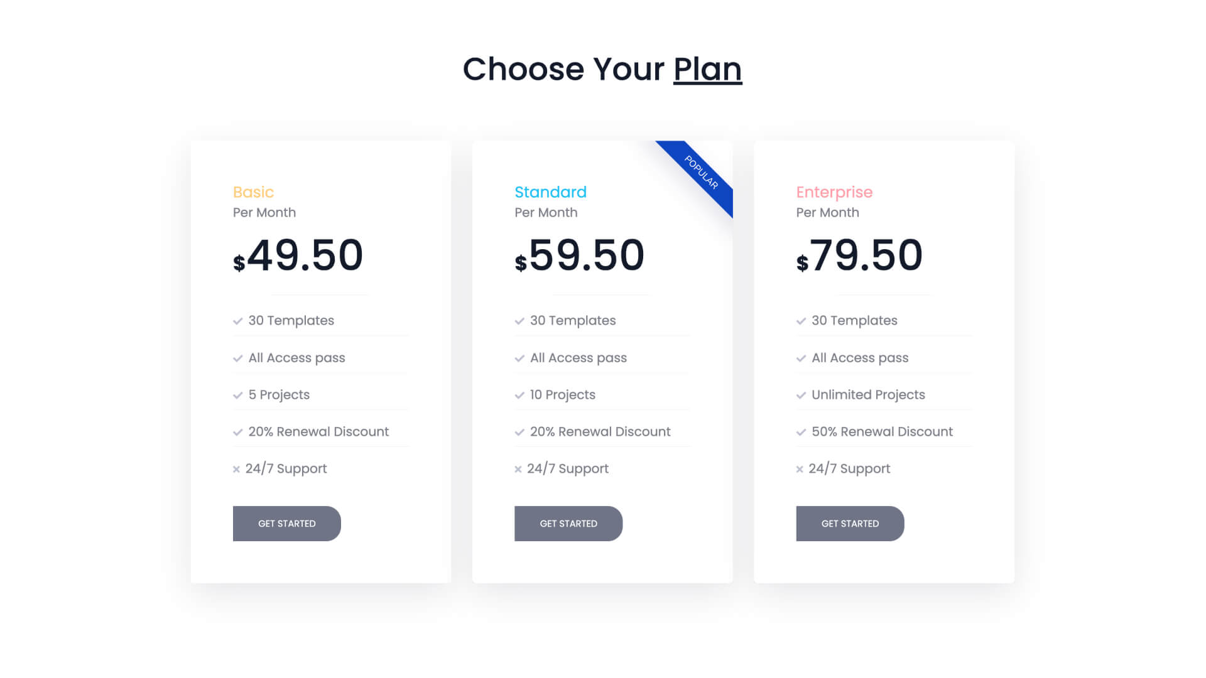
Task: Click the underlined Plan word in heading
Action: tap(707, 69)
